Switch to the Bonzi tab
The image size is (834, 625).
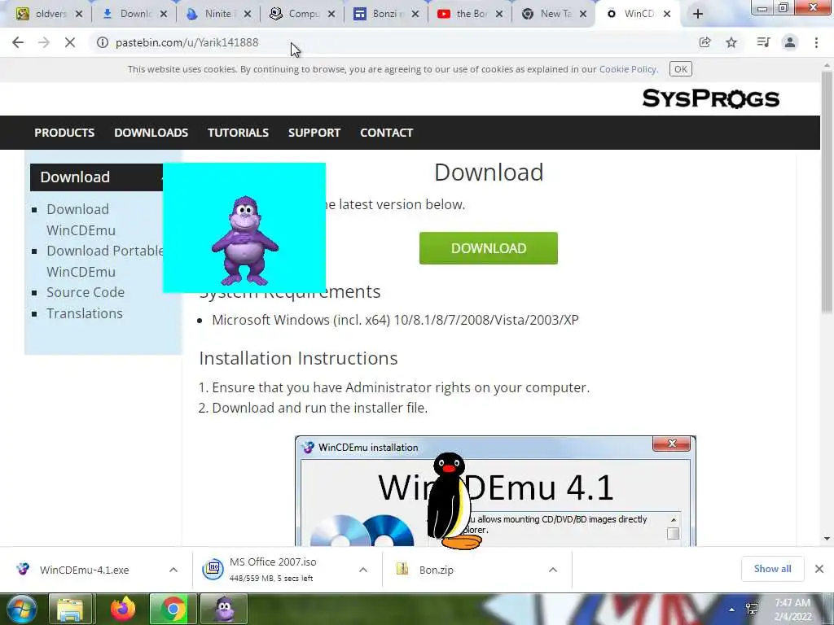(385, 14)
